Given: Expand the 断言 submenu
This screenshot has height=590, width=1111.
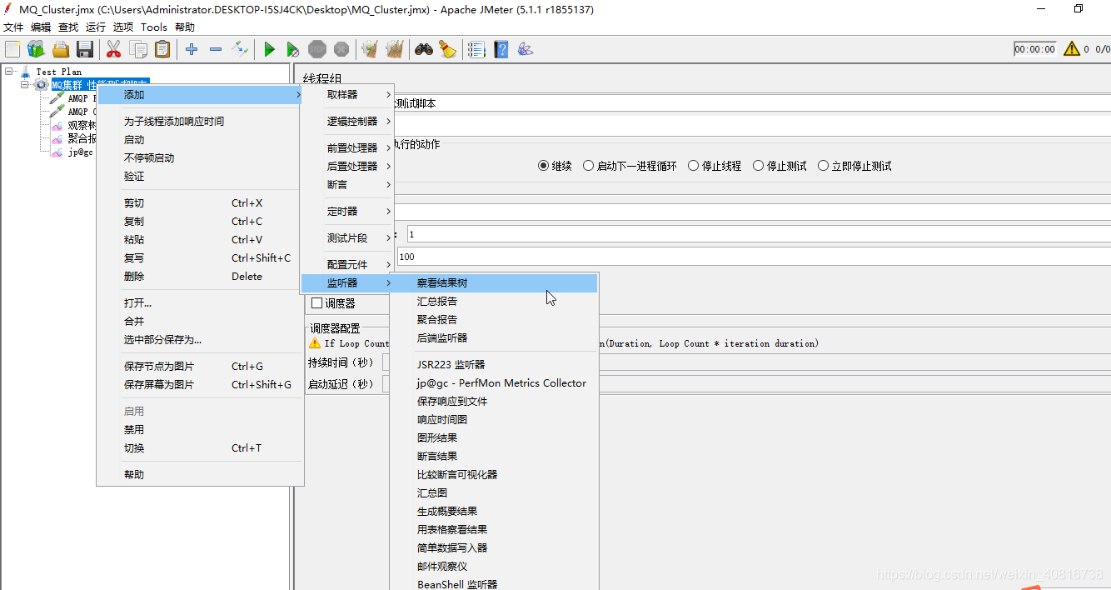Looking at the screenshot, I should tap(347, 185).
